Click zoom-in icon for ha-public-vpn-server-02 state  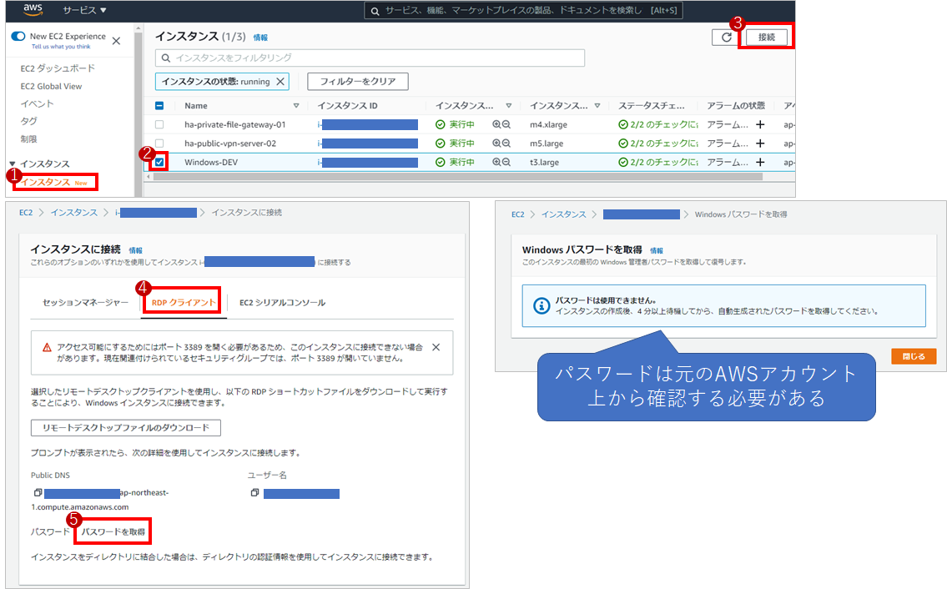pyautogui.click(x=496, y=143)
